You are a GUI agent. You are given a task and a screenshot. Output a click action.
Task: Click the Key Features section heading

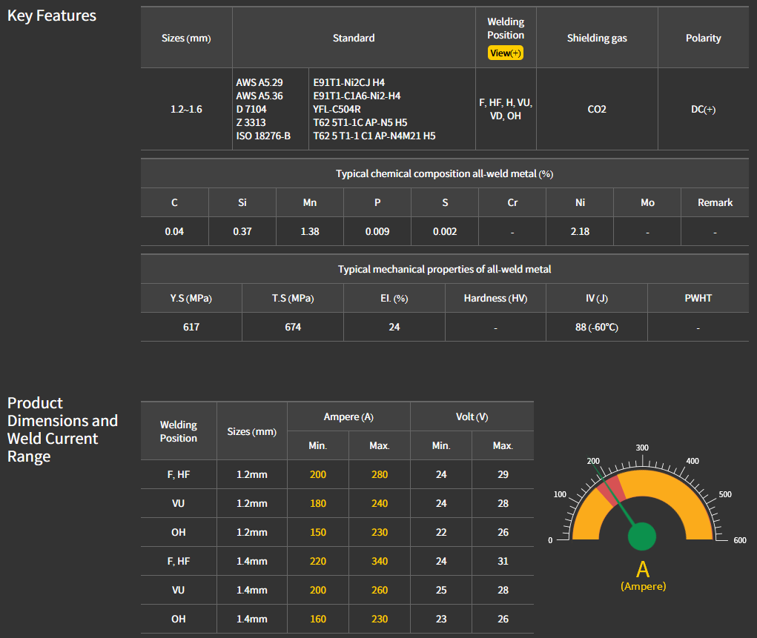coord(52,16)
